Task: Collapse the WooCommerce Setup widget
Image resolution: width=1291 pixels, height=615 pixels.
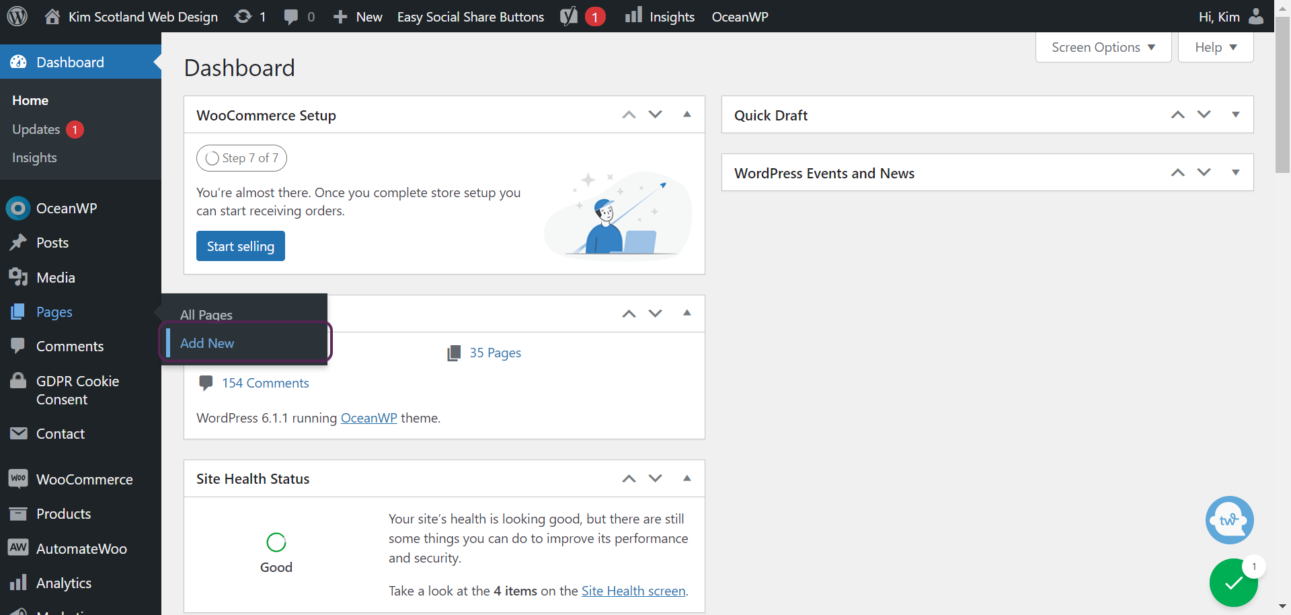Action: (x=687, y=114)
